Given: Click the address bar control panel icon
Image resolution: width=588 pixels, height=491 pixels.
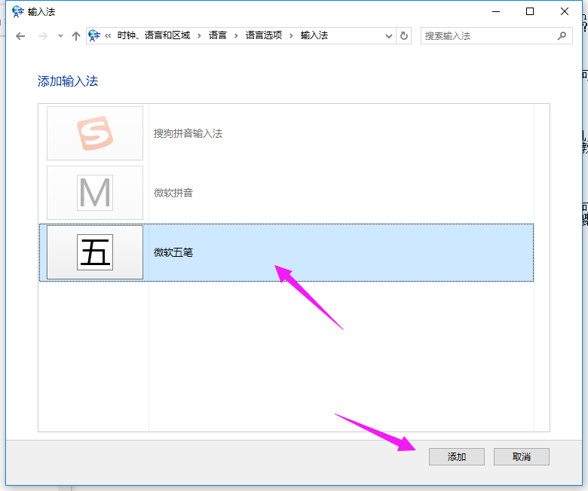Looking at the screenshot, I should [x=94, y=35].
